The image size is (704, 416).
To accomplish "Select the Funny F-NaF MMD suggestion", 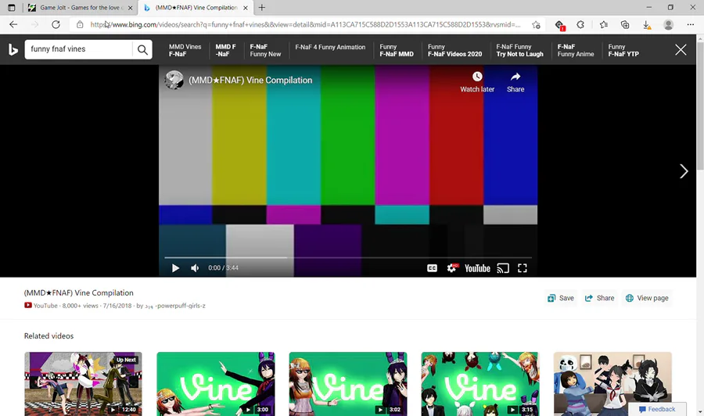I will (397, 50).
